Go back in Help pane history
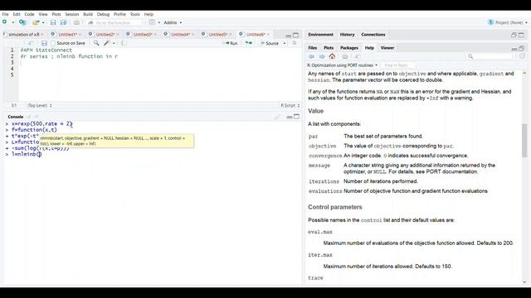Viewport: 531px width, 298px height. click(312, 56)
